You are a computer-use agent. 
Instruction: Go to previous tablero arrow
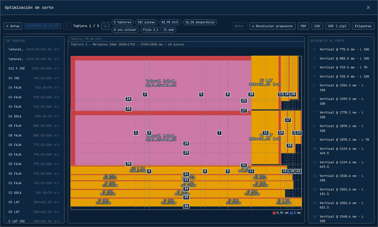(67, 26)
